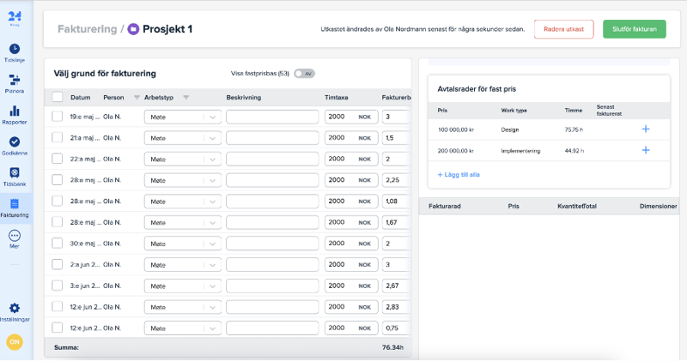Image resolution: width=687 pixels, height=361 pixels.
Task: Toggle the Visa fastprisbas switch
Action: tap(305, 74)
